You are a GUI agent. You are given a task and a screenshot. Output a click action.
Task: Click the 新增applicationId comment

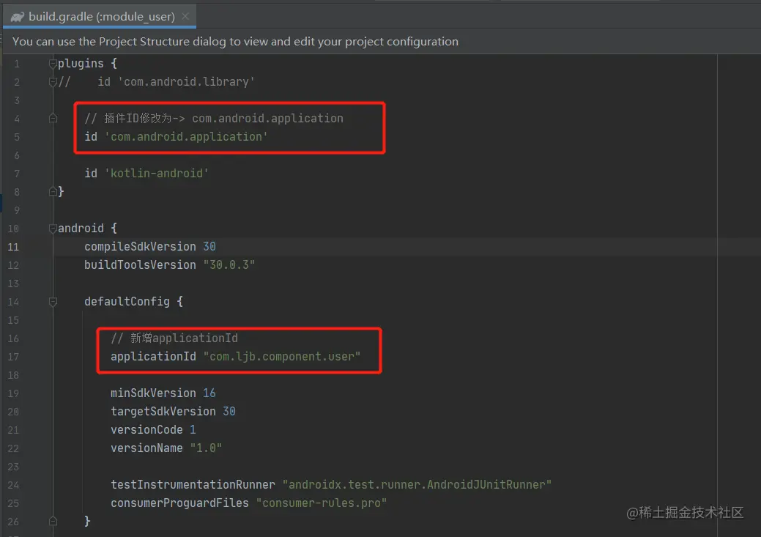tap(174, 338)
